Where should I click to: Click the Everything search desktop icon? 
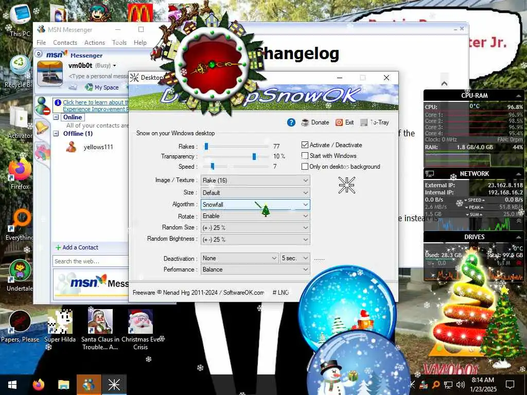pos(20,224)
